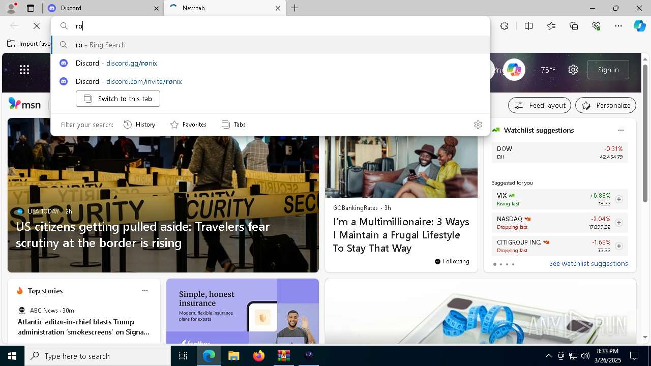Open US citizens getting pulled aside article

pyautogui.click(x=143, y=234)
